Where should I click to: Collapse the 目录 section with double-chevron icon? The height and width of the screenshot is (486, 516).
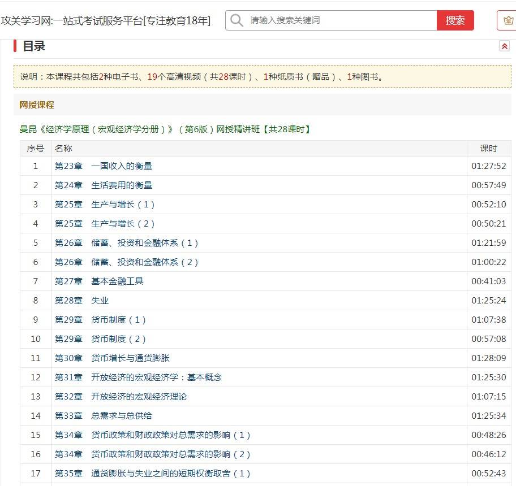504,46
